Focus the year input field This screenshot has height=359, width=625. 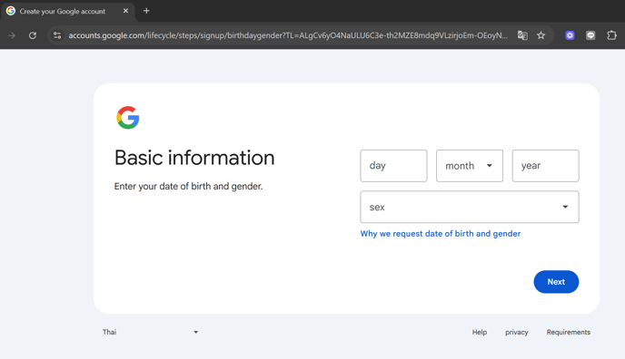545,166
